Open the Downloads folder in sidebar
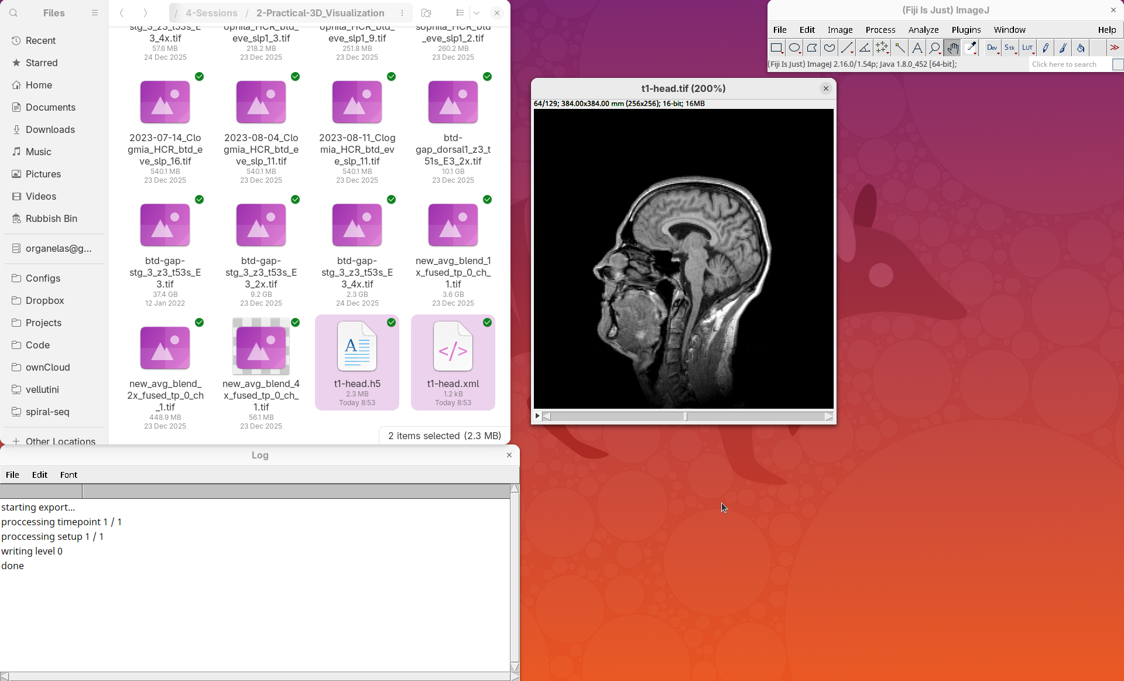Image resolution: width=1124 pixels, height=681 pixels. 50,129
